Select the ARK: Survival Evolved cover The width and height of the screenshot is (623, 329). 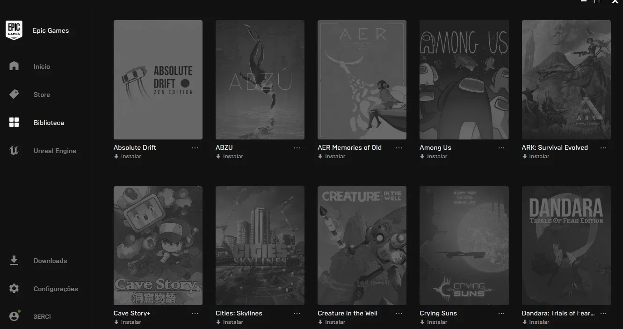point(566,80)
